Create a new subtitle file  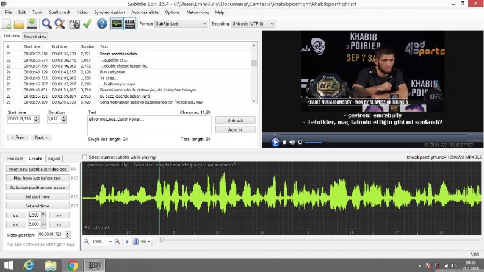[7, 24]
